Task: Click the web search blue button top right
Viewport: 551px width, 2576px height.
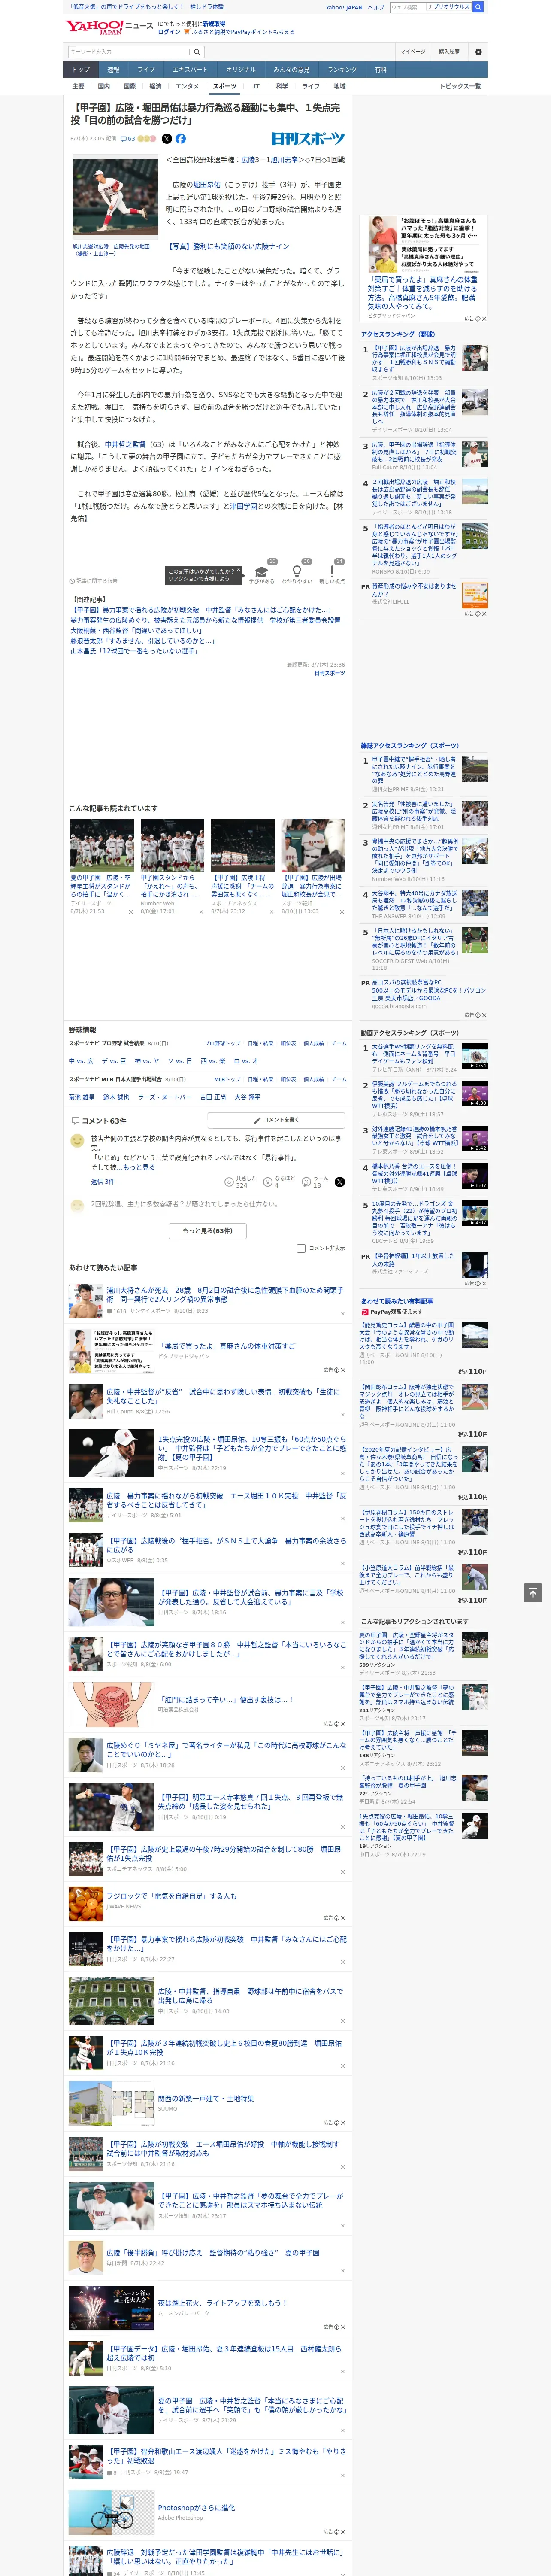Action: coord(479,7)
